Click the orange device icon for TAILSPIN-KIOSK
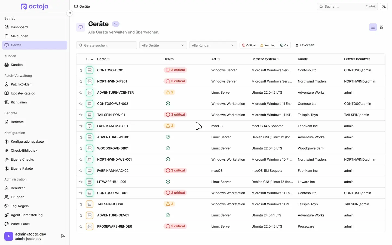392x245 pixels. [x=90, y=204]
